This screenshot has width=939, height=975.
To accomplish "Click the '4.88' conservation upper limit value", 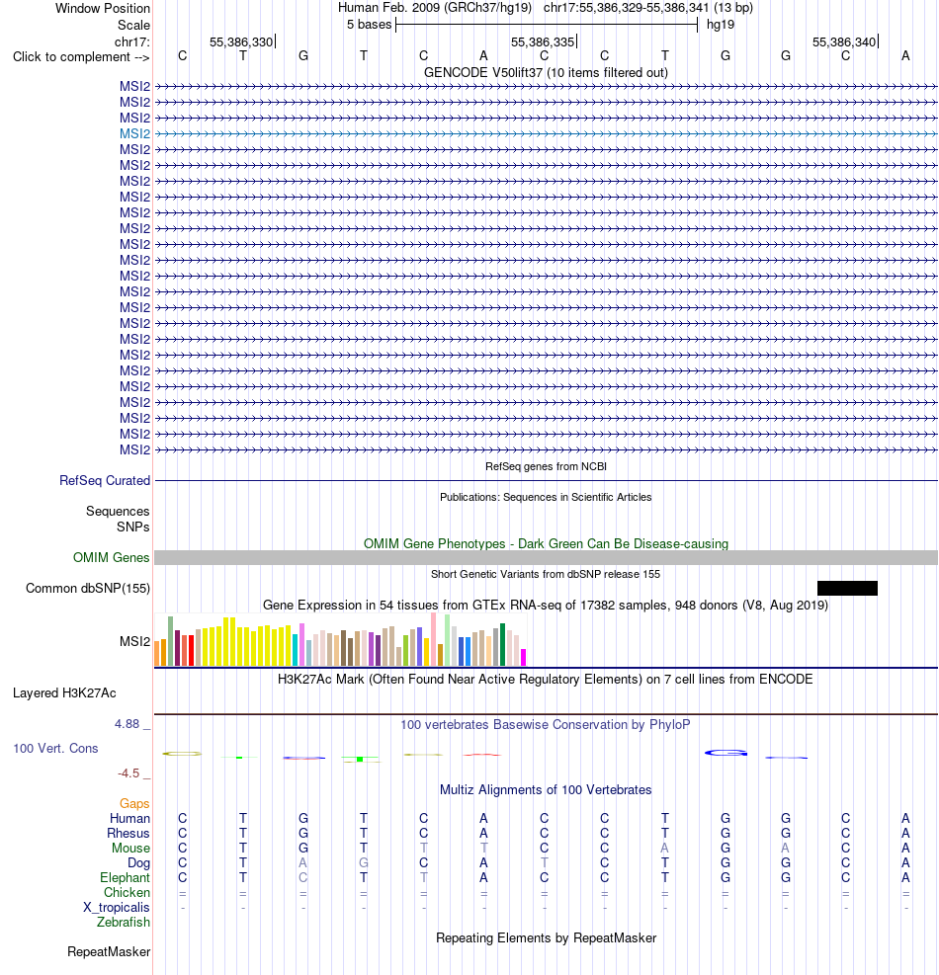I will [x=127, y=724].
